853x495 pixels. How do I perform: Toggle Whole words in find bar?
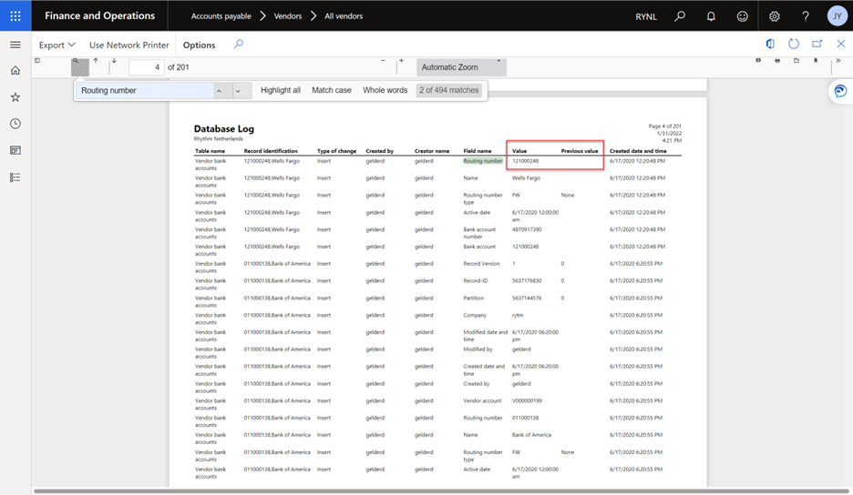point(385,90)
